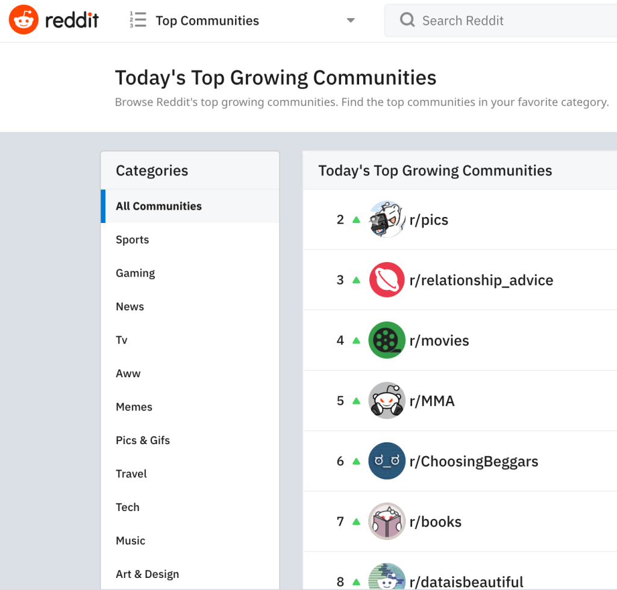Open the r/ChoosingBeggars community link
Screen dimensions: 617x590
(x=474, y=462)
